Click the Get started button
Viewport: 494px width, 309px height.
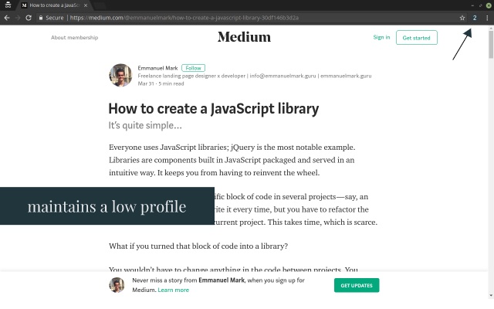pyautogui.click(x=417, y=38)
